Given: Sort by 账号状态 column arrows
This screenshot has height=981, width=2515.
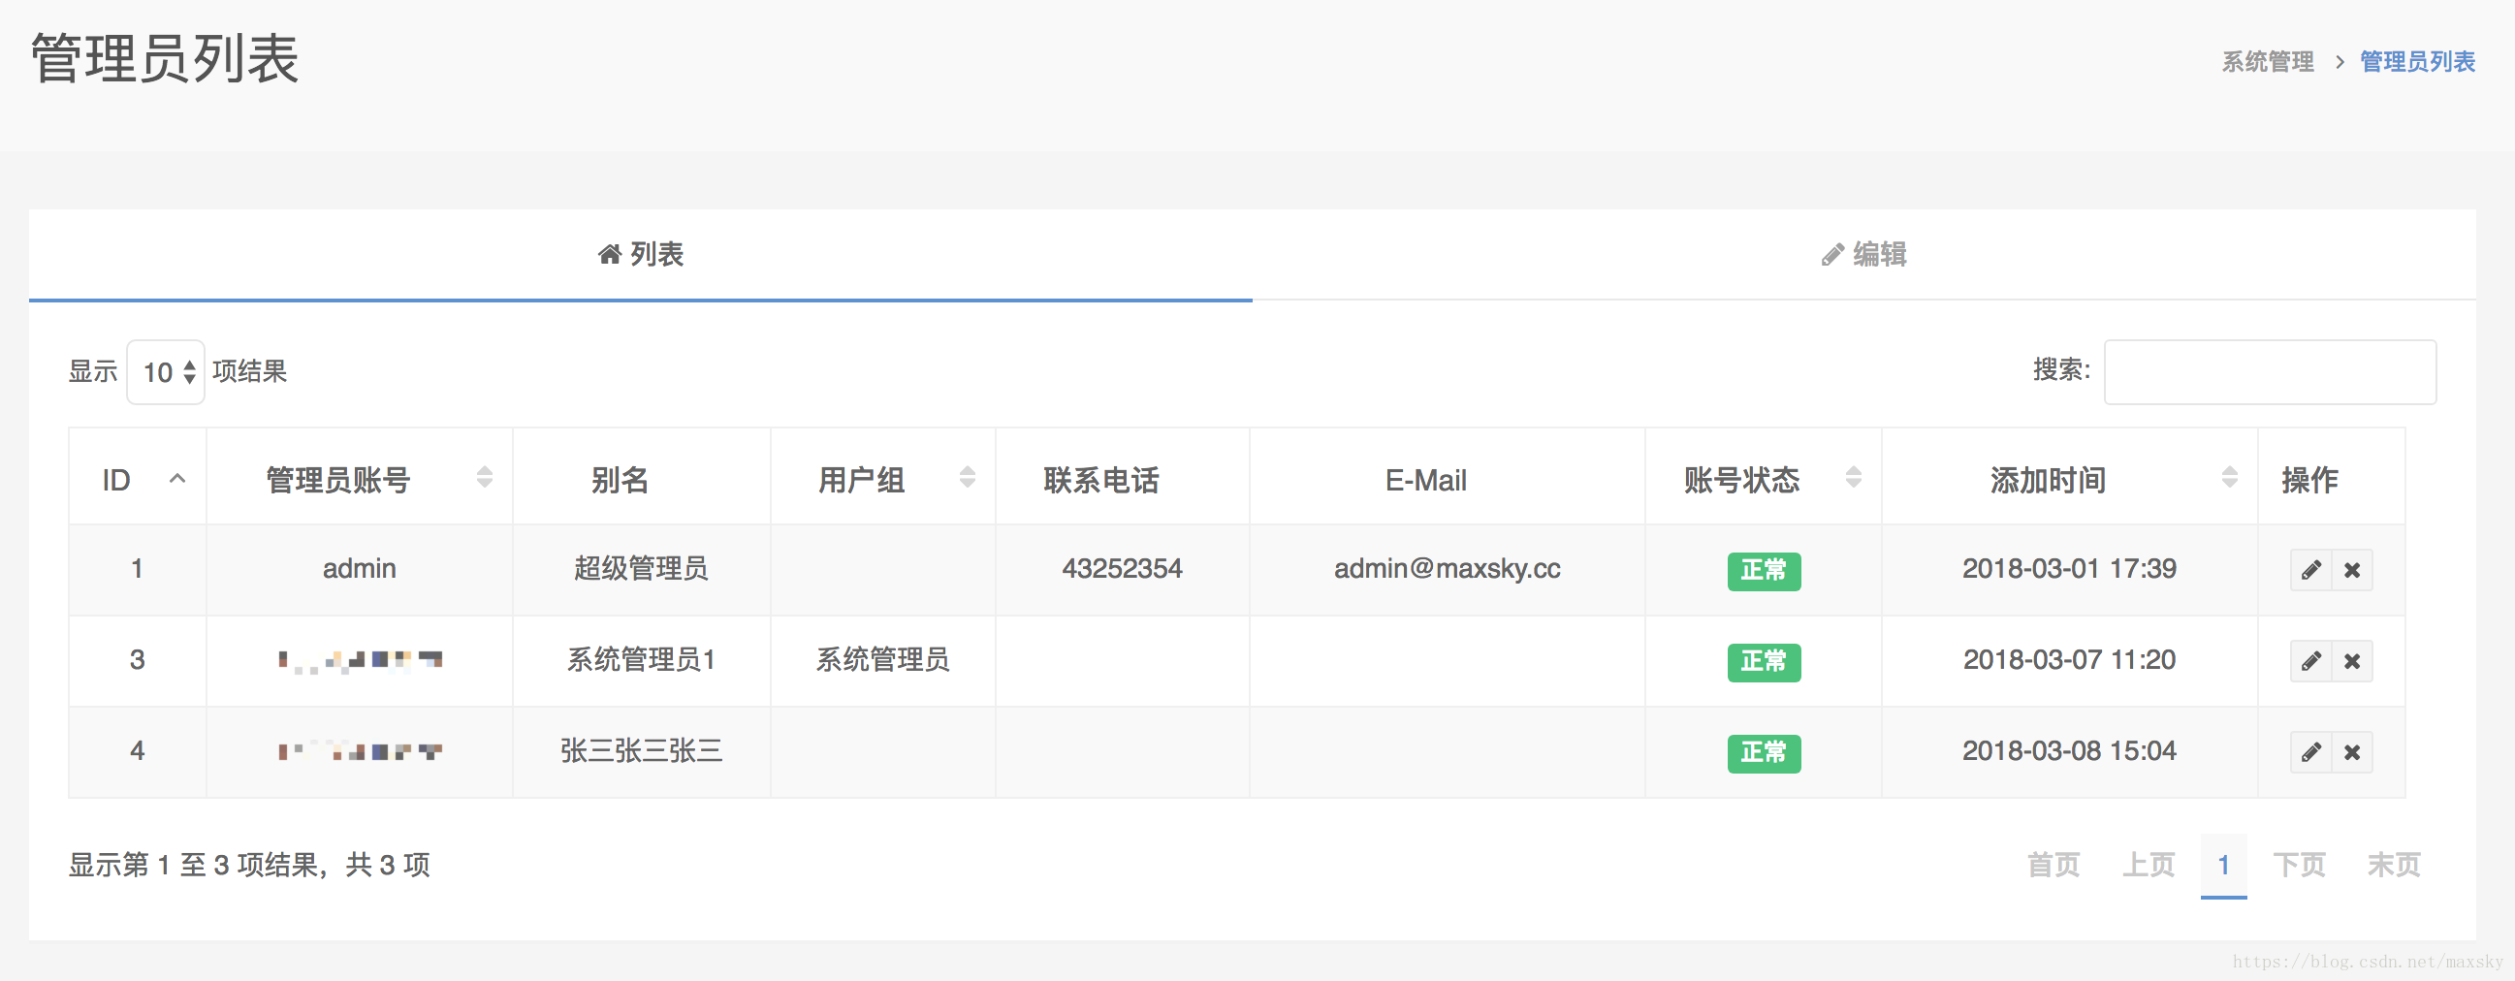Looking at the screenshot, I should pyautogui.click(x=1853, y=477).
